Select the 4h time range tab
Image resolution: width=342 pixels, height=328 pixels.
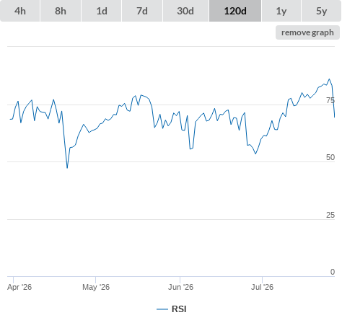20,11
